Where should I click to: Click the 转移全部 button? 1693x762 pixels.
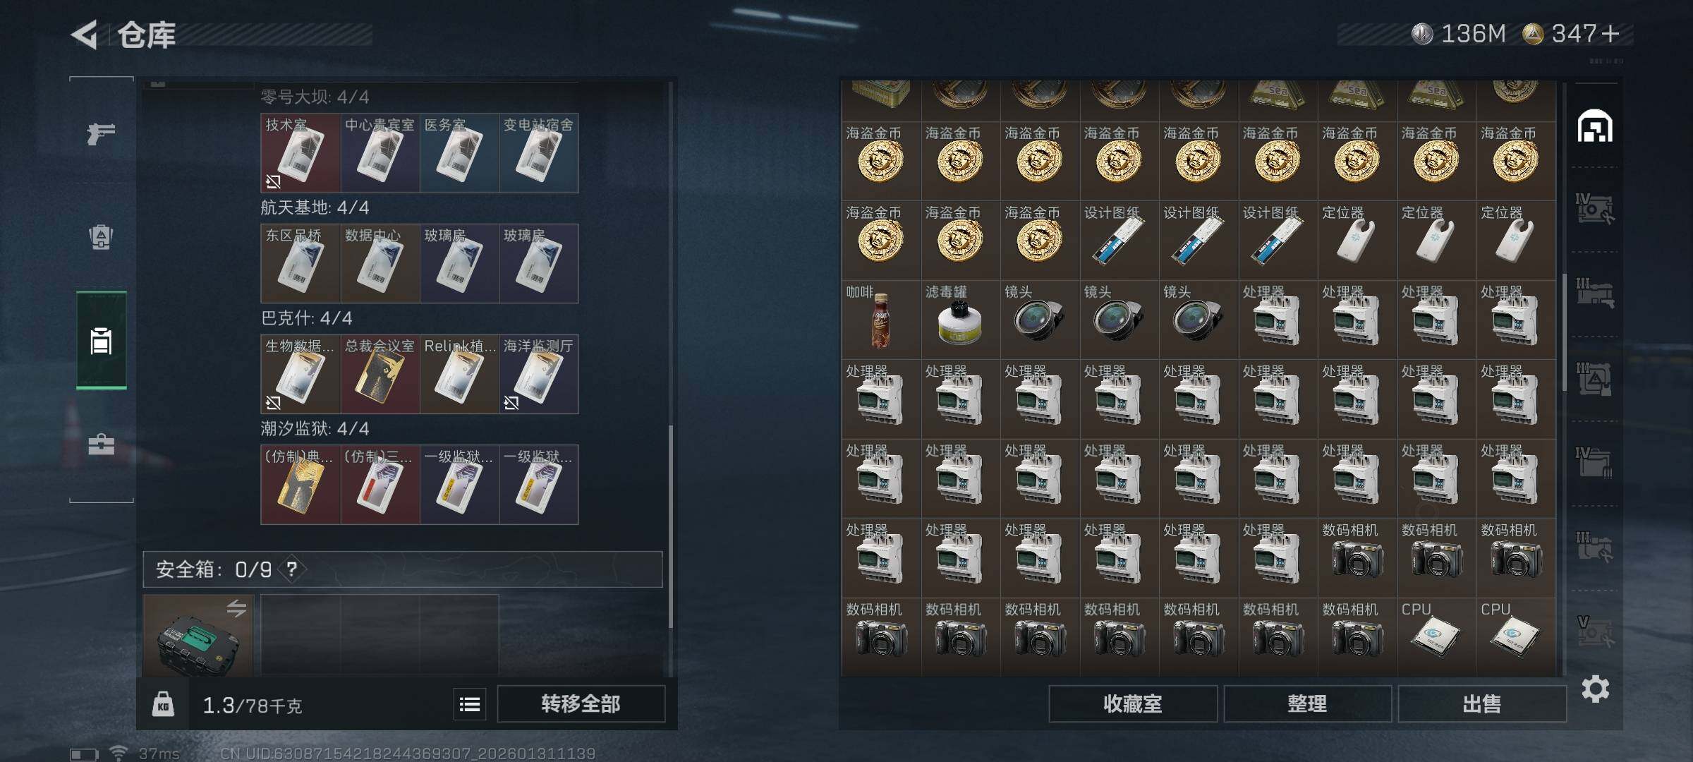click(x=581, y=704)
